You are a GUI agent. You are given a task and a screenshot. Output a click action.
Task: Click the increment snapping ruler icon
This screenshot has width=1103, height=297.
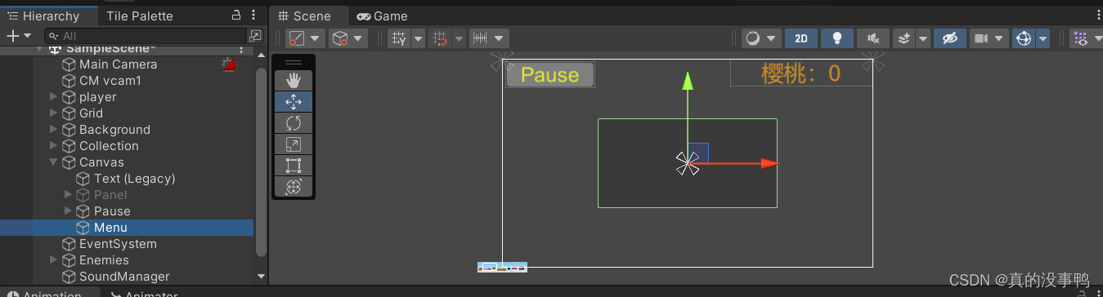tap(481, 38)
